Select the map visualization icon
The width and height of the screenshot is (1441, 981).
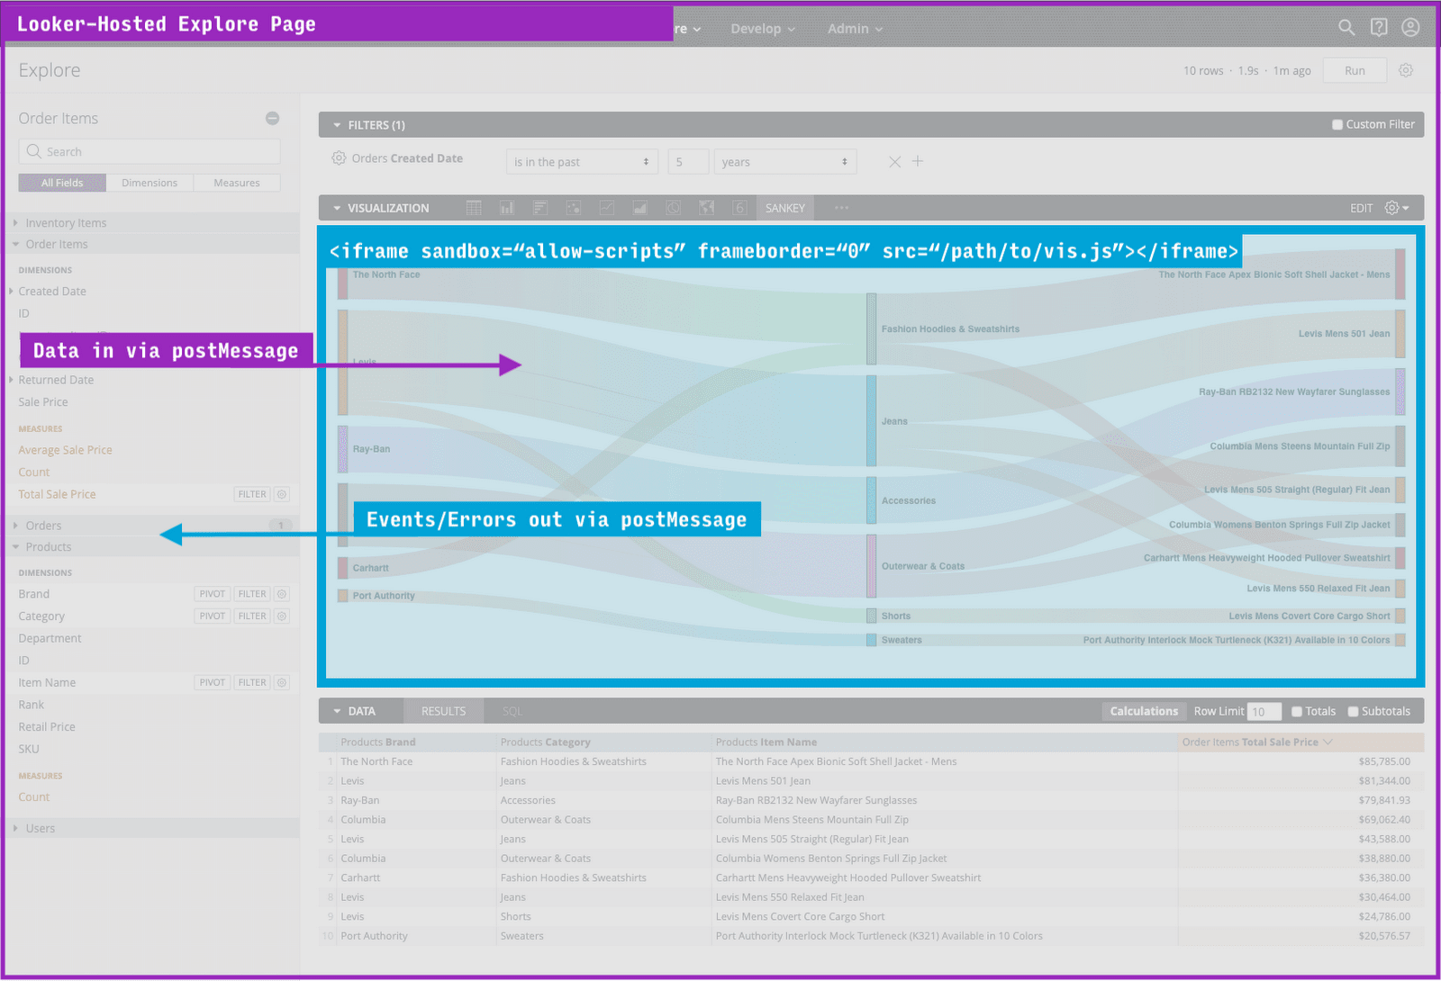tap(706, 208)
